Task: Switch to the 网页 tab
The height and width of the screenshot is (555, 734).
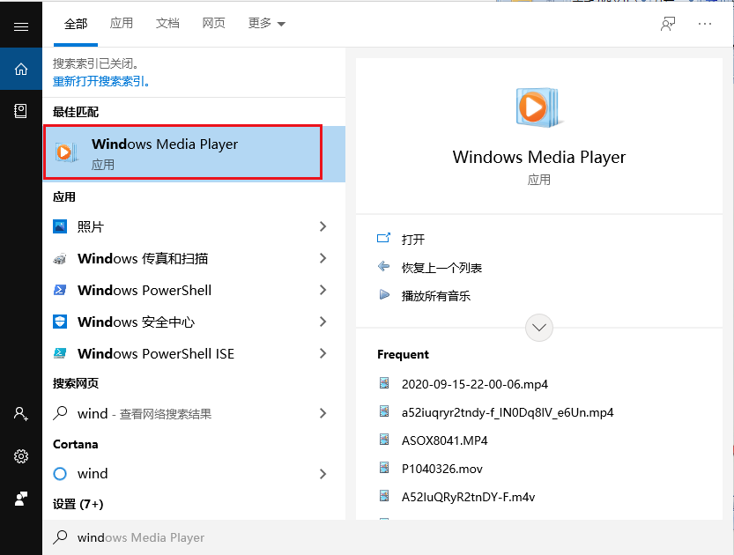Action: pyautogui.click(x=213, y=24)
